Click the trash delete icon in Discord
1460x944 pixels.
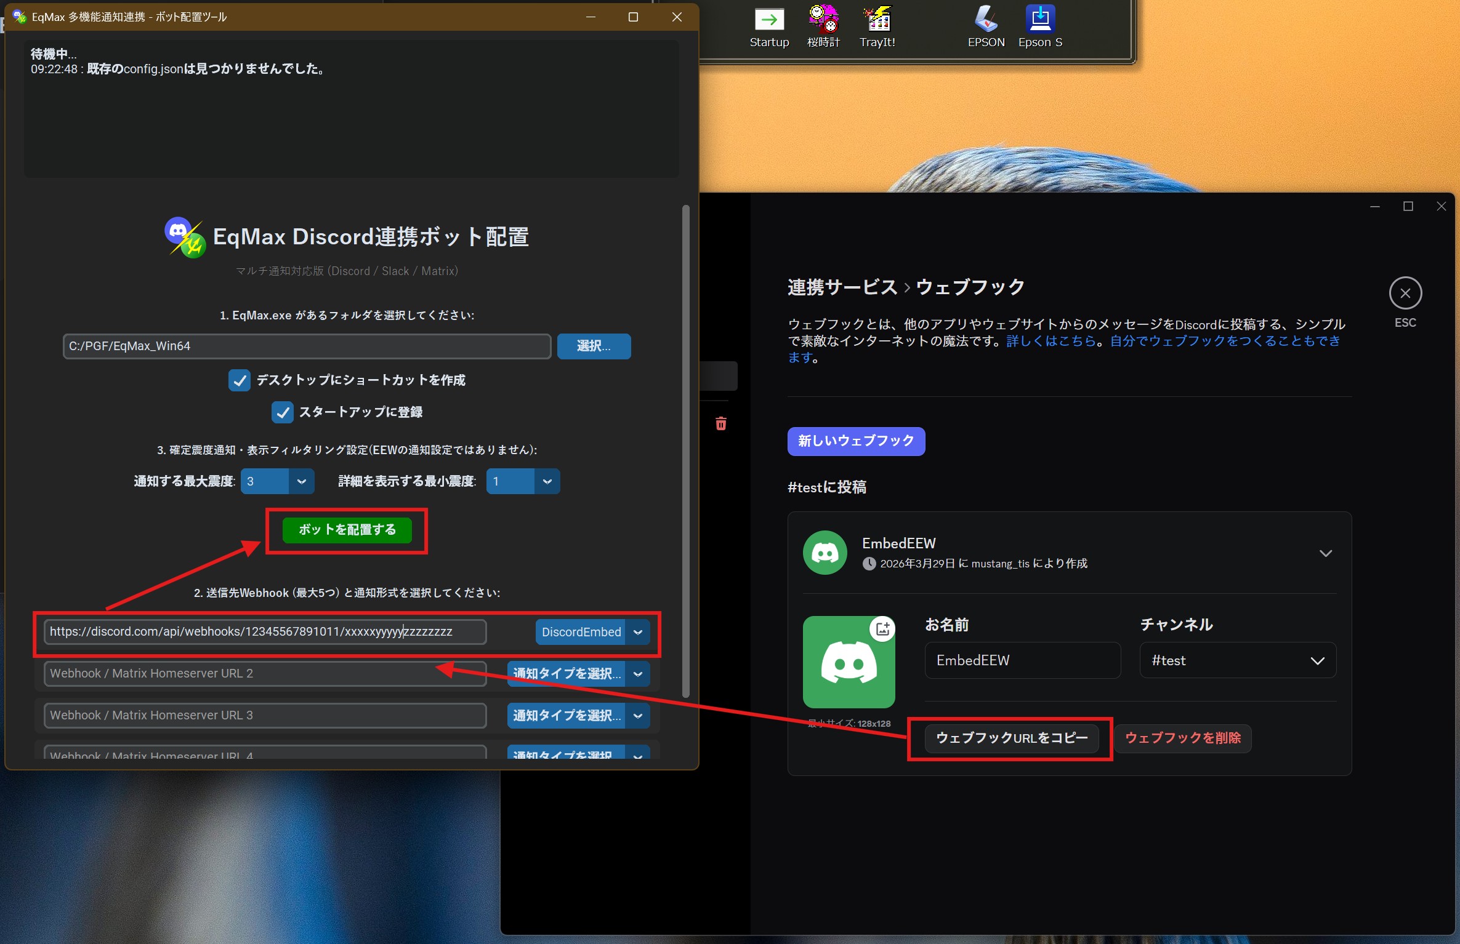pyautogui.click(x=720, y=423)
